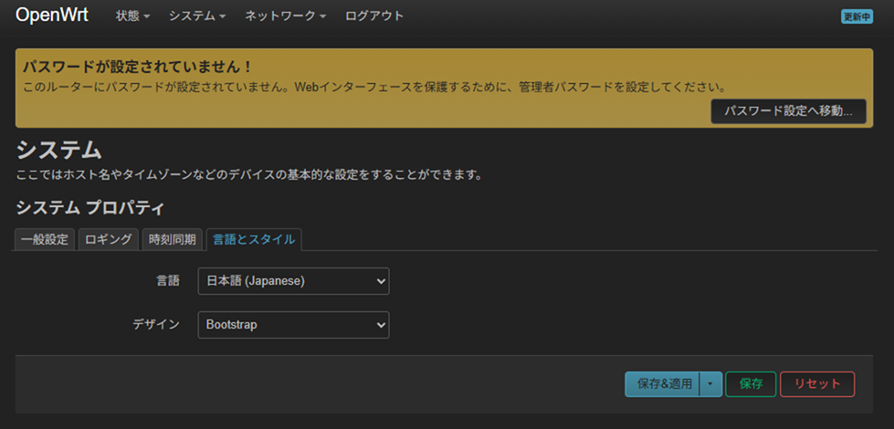Click ログアウト to log out
This screenshot has width=894, height=429.
pos(374,16)
